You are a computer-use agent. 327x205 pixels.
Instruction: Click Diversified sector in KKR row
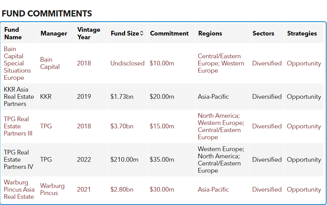coord(267,97)
